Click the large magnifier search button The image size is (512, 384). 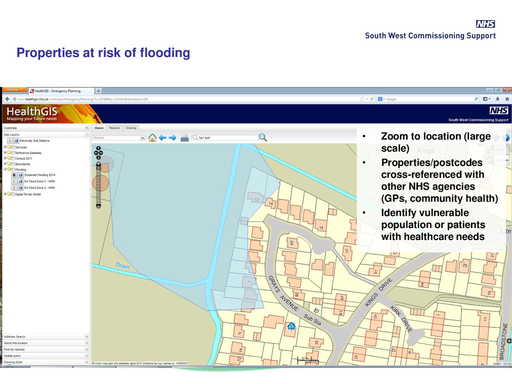pyautogui.click(x=263, y=137)
